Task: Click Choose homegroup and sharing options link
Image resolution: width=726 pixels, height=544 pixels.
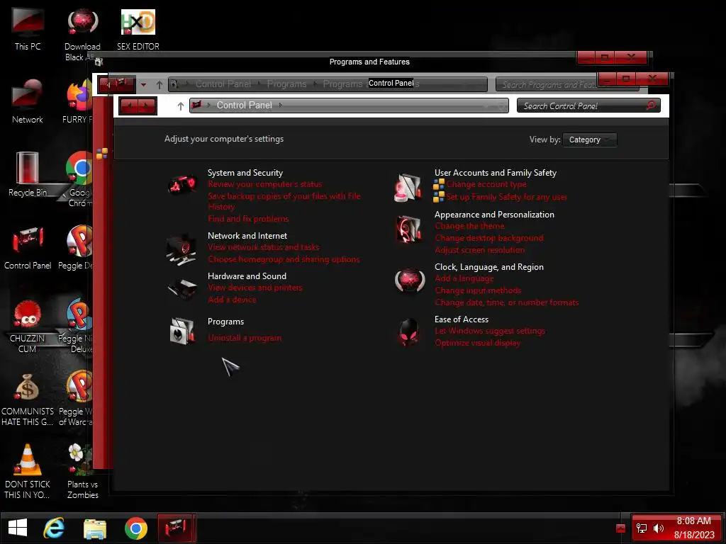Action: [284, 259]
